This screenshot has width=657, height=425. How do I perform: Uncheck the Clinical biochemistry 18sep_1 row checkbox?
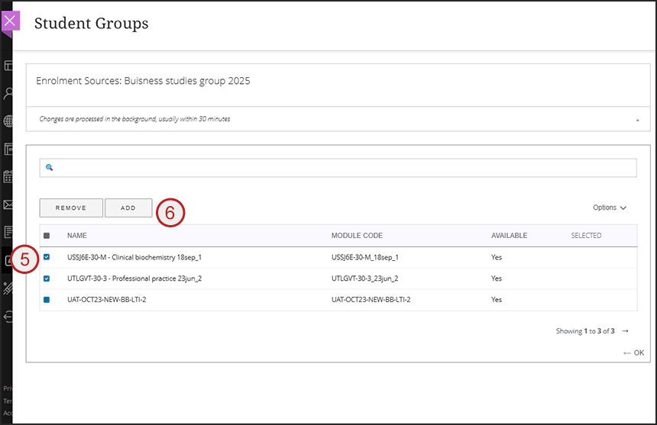47,257
